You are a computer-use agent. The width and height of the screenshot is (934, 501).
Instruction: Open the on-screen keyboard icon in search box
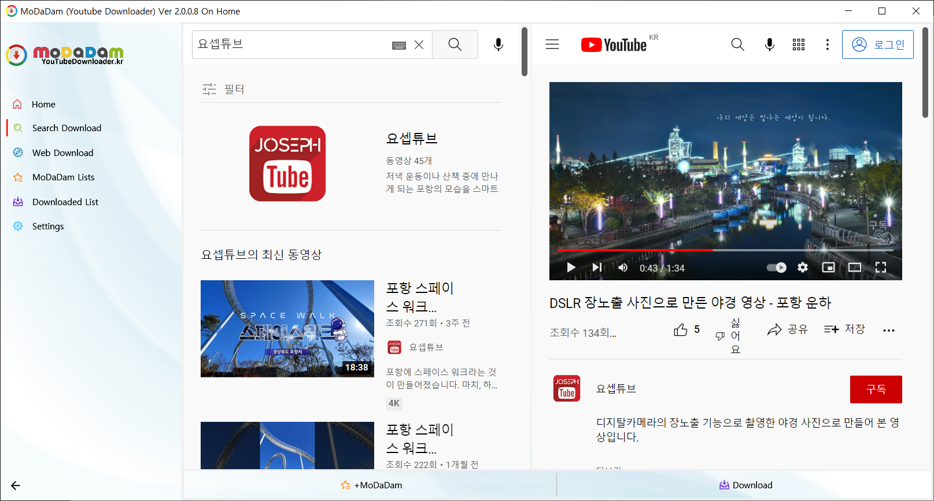[x=399, y=45]
